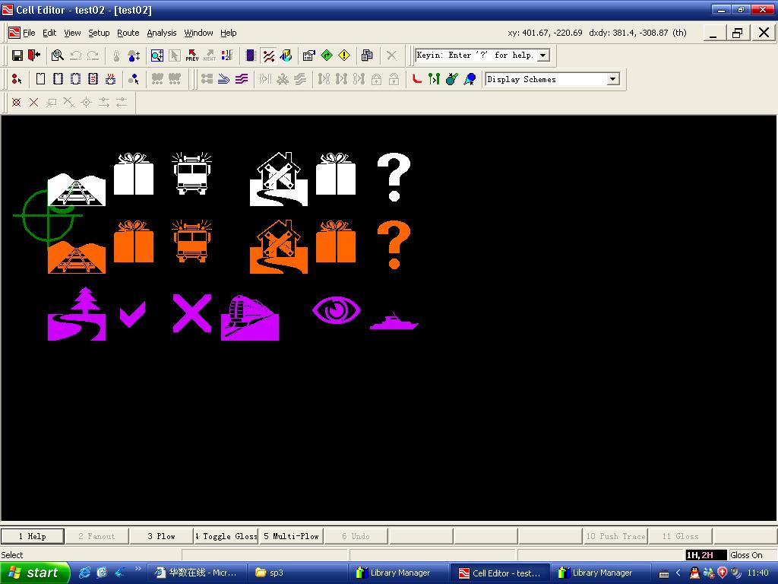Click the red-filled part icon

[93, 79]
